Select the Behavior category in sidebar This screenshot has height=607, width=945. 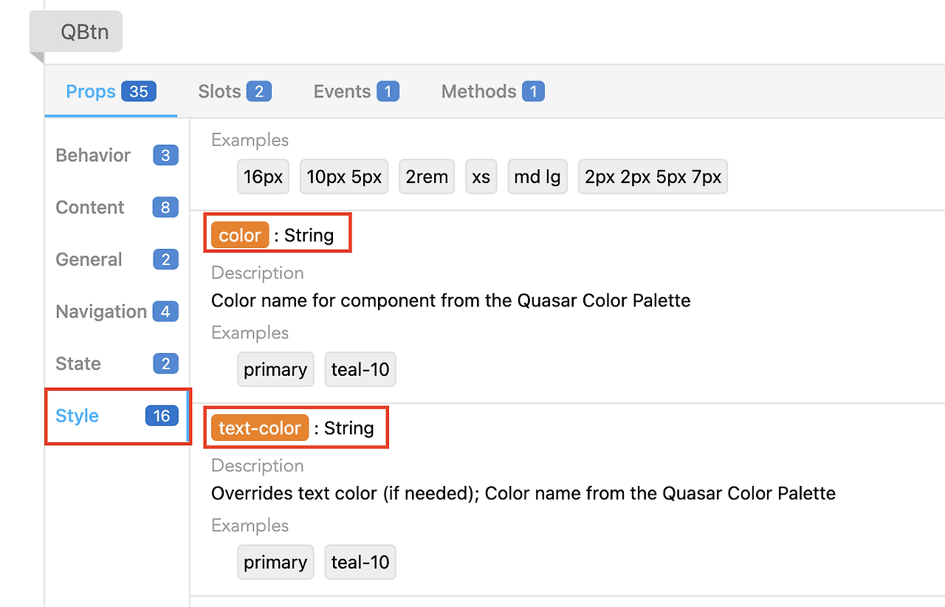point(117,155)
